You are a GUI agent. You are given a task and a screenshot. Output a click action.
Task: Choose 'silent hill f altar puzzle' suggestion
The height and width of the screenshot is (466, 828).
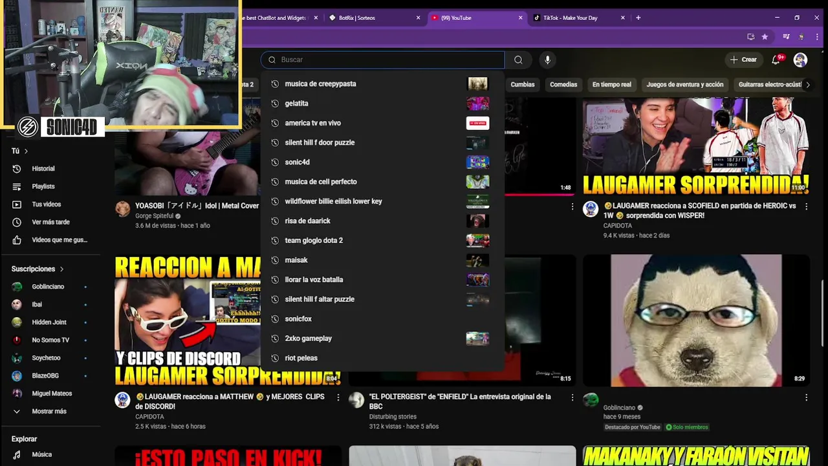click(382, 299)
